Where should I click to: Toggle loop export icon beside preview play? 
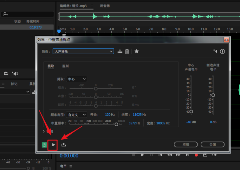point(63,145)
